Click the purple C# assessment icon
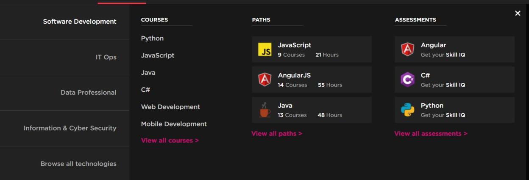 pos(407,80)
